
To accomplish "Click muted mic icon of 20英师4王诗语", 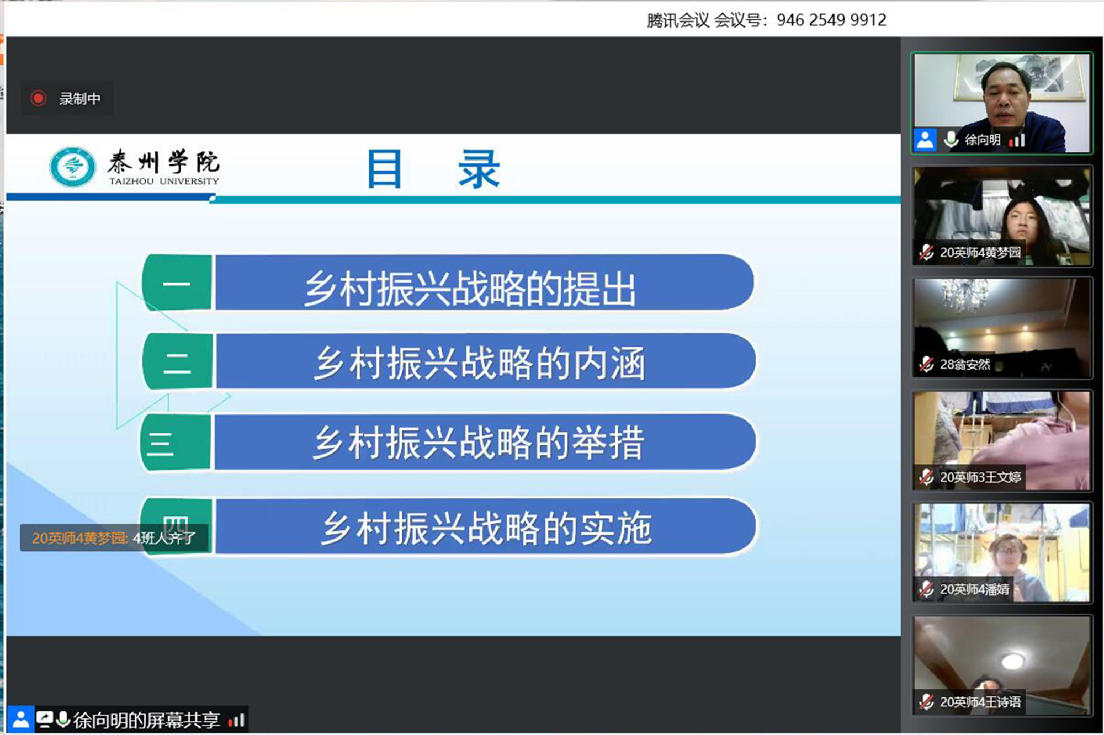I will [x=926, y=702].
